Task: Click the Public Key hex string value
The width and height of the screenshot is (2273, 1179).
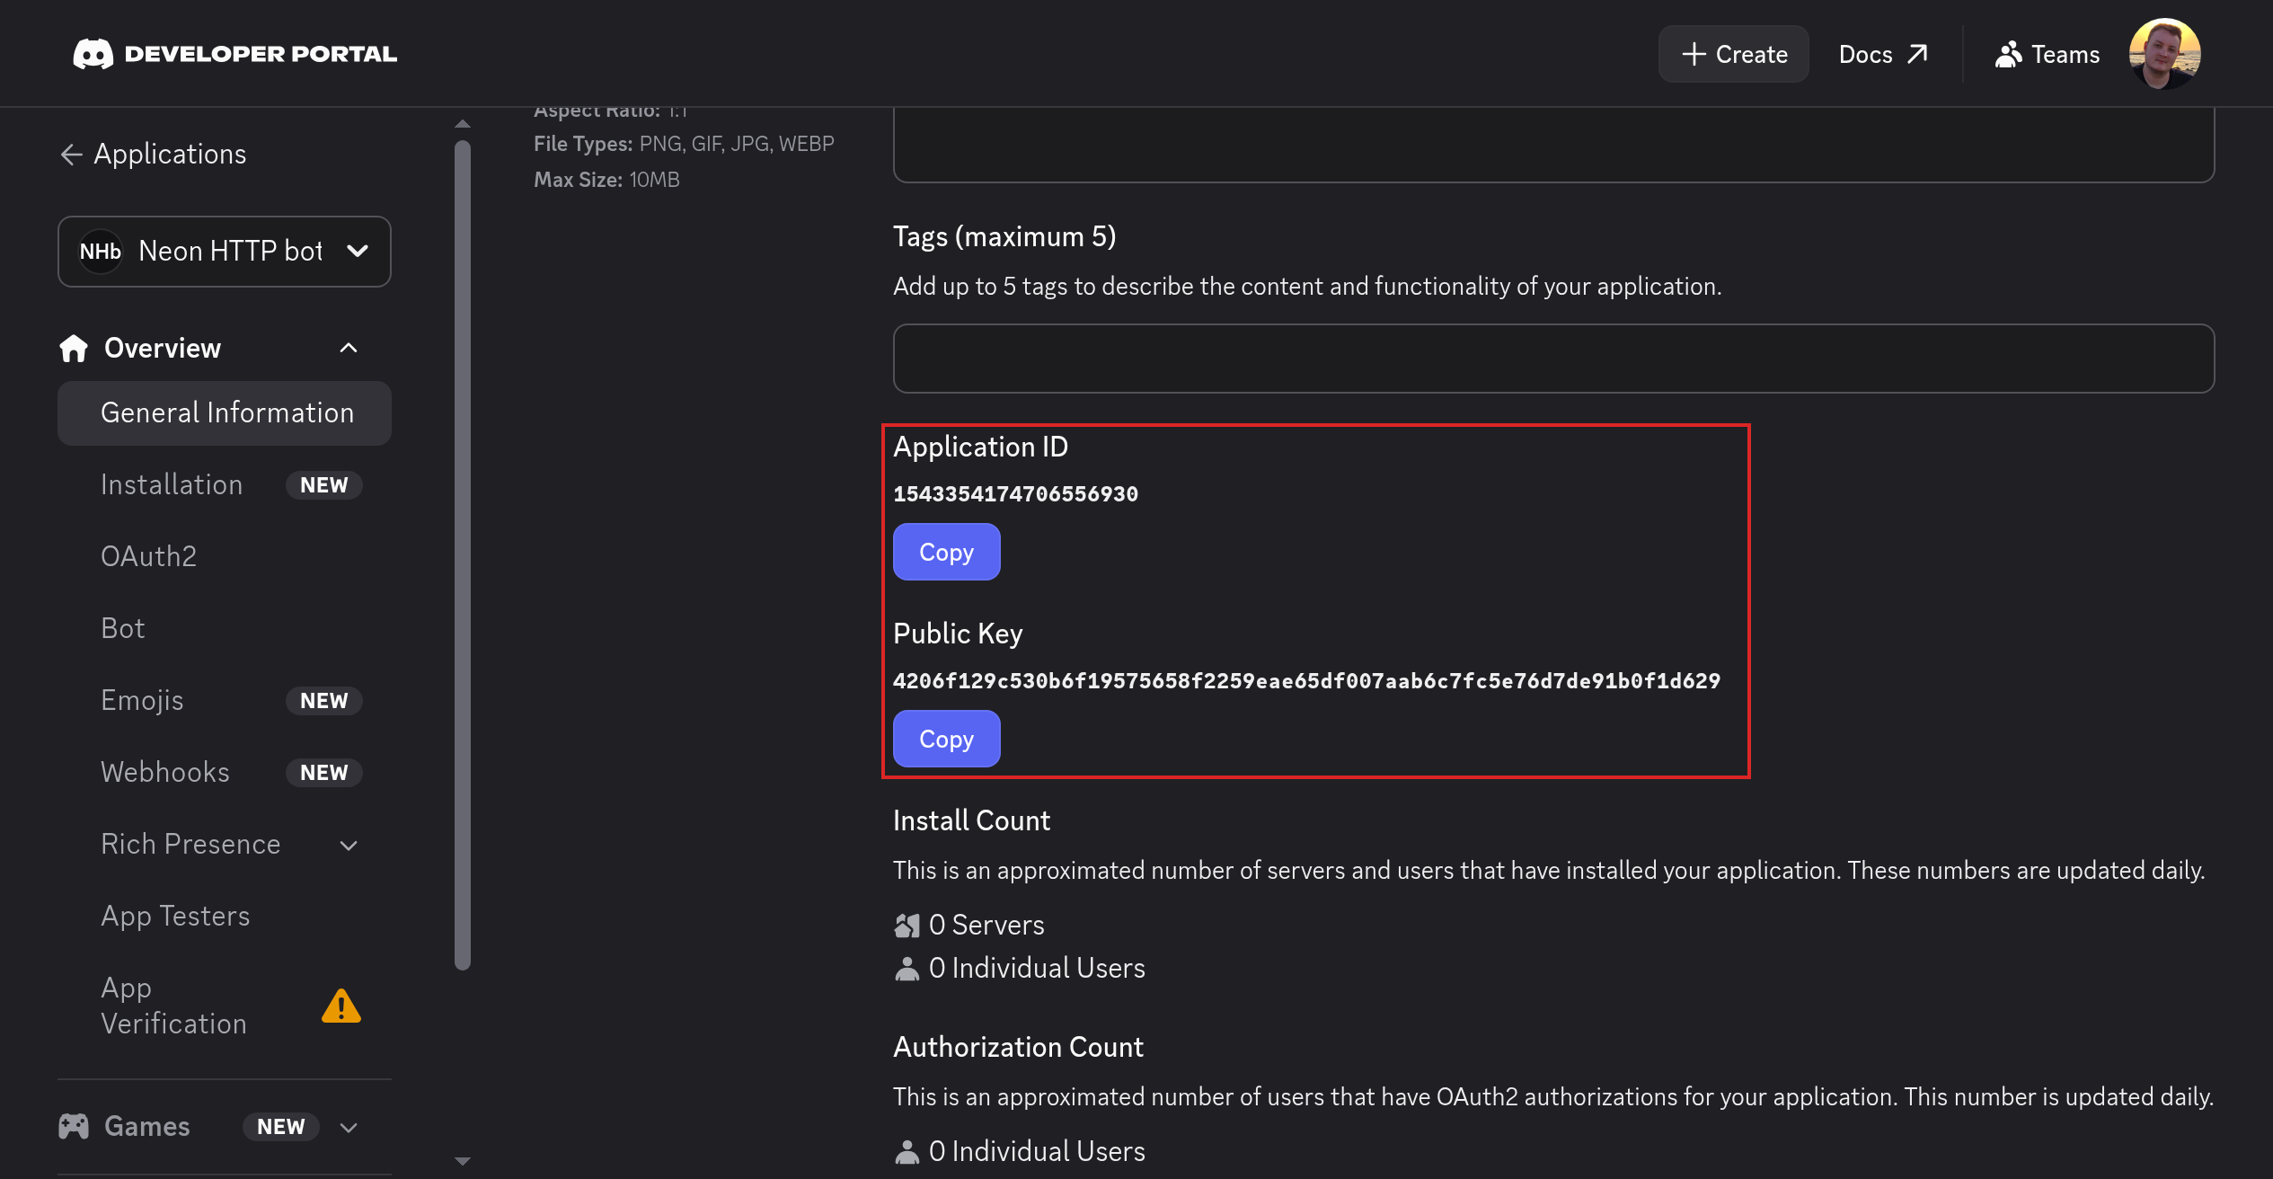Action: pyautogui.click(x=1306, y=681)
